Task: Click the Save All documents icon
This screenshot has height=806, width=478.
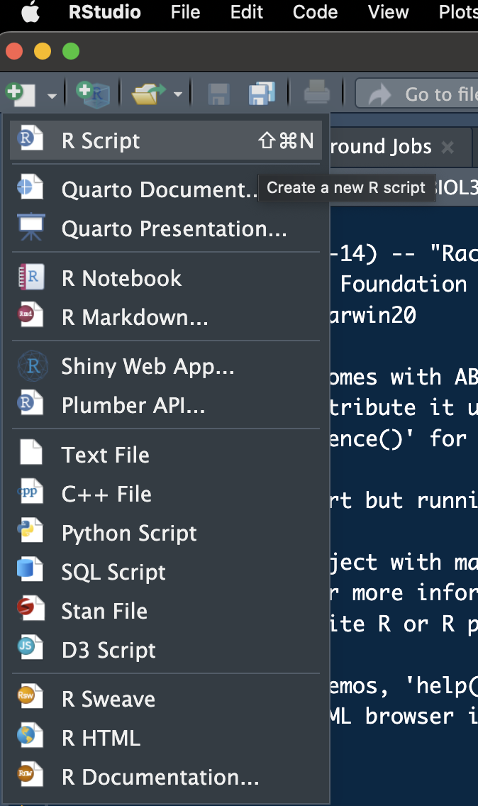Action: (262, 94)
